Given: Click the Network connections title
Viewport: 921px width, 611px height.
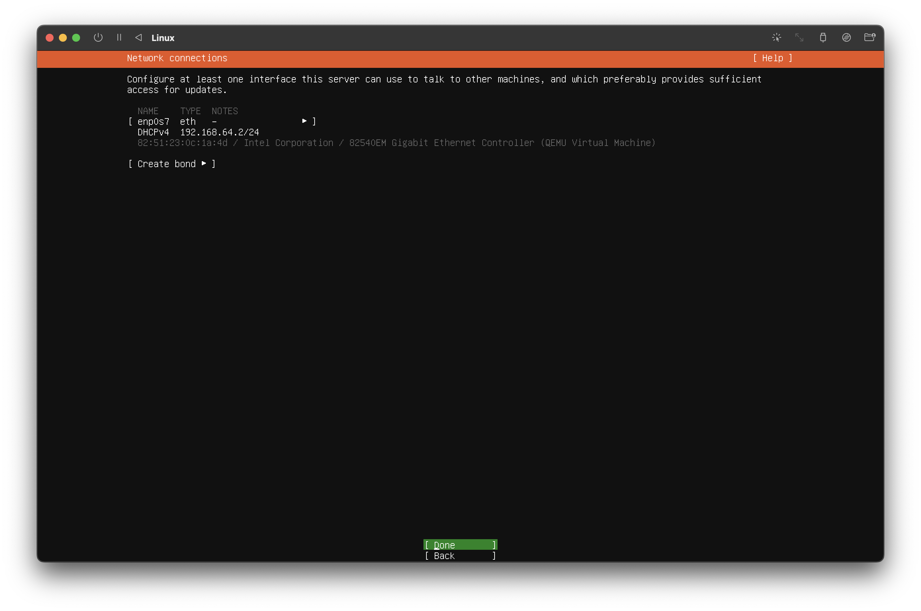Looking at the screenshot, I should (x=177, y=58).
